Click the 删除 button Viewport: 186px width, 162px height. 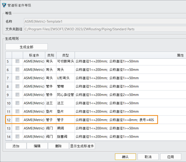pyautogui.click(x=58, y=146)
